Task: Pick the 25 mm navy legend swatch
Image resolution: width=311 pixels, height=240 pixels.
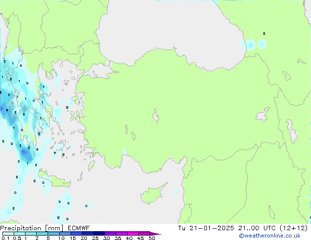Action: click(99, 234)
